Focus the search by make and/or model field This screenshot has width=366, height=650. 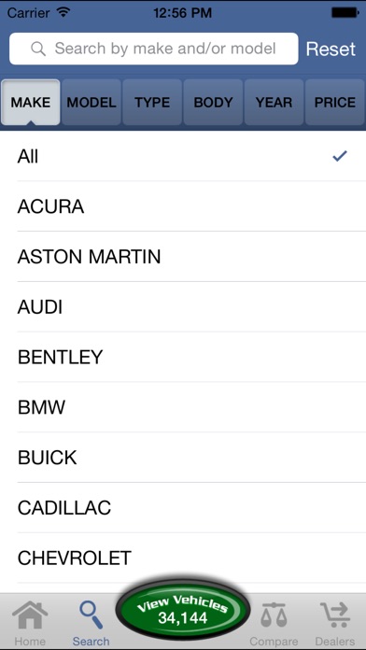point(154,49)
